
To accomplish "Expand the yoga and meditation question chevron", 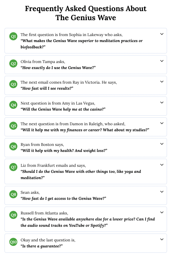I will point(162,165).
